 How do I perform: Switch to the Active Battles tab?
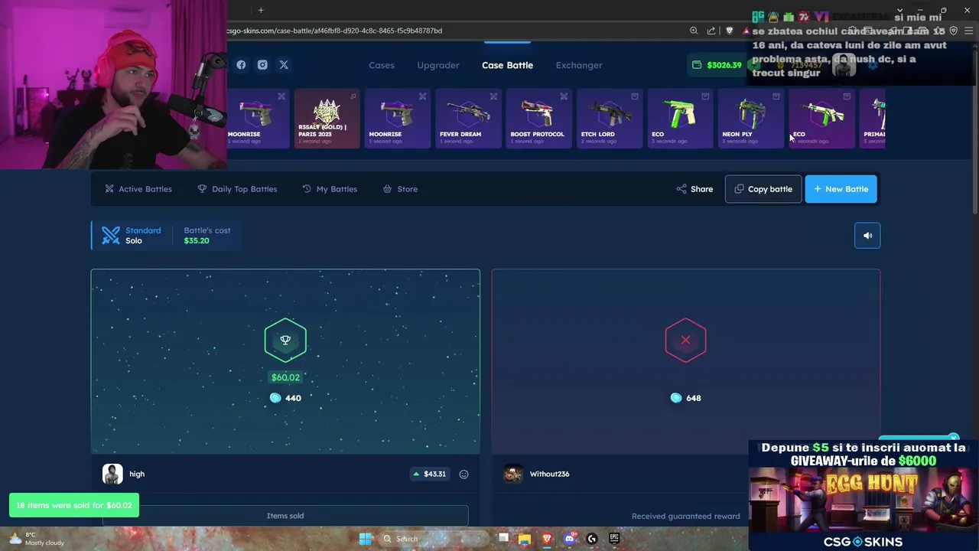(x=138, y=189)
